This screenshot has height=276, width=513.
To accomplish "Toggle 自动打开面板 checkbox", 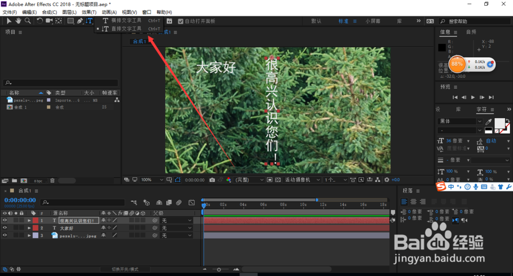I will [180, 21].
